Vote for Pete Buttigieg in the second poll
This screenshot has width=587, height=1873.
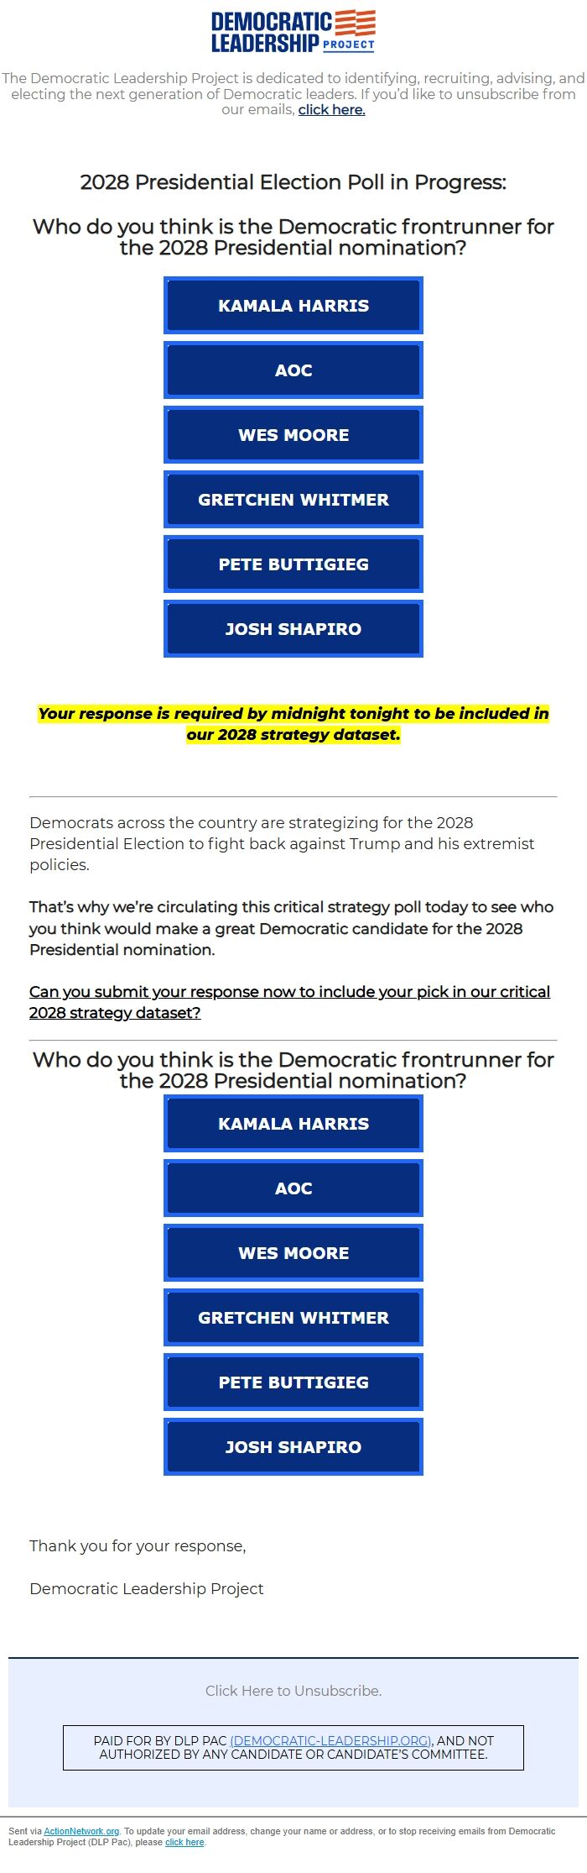click(293, 1382)
